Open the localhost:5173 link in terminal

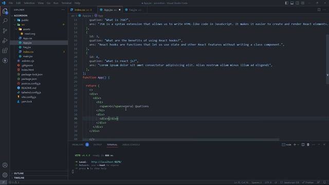[106, 162]
